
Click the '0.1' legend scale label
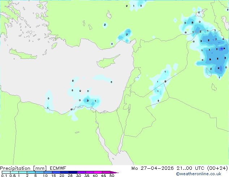click(x=4, y=176)
